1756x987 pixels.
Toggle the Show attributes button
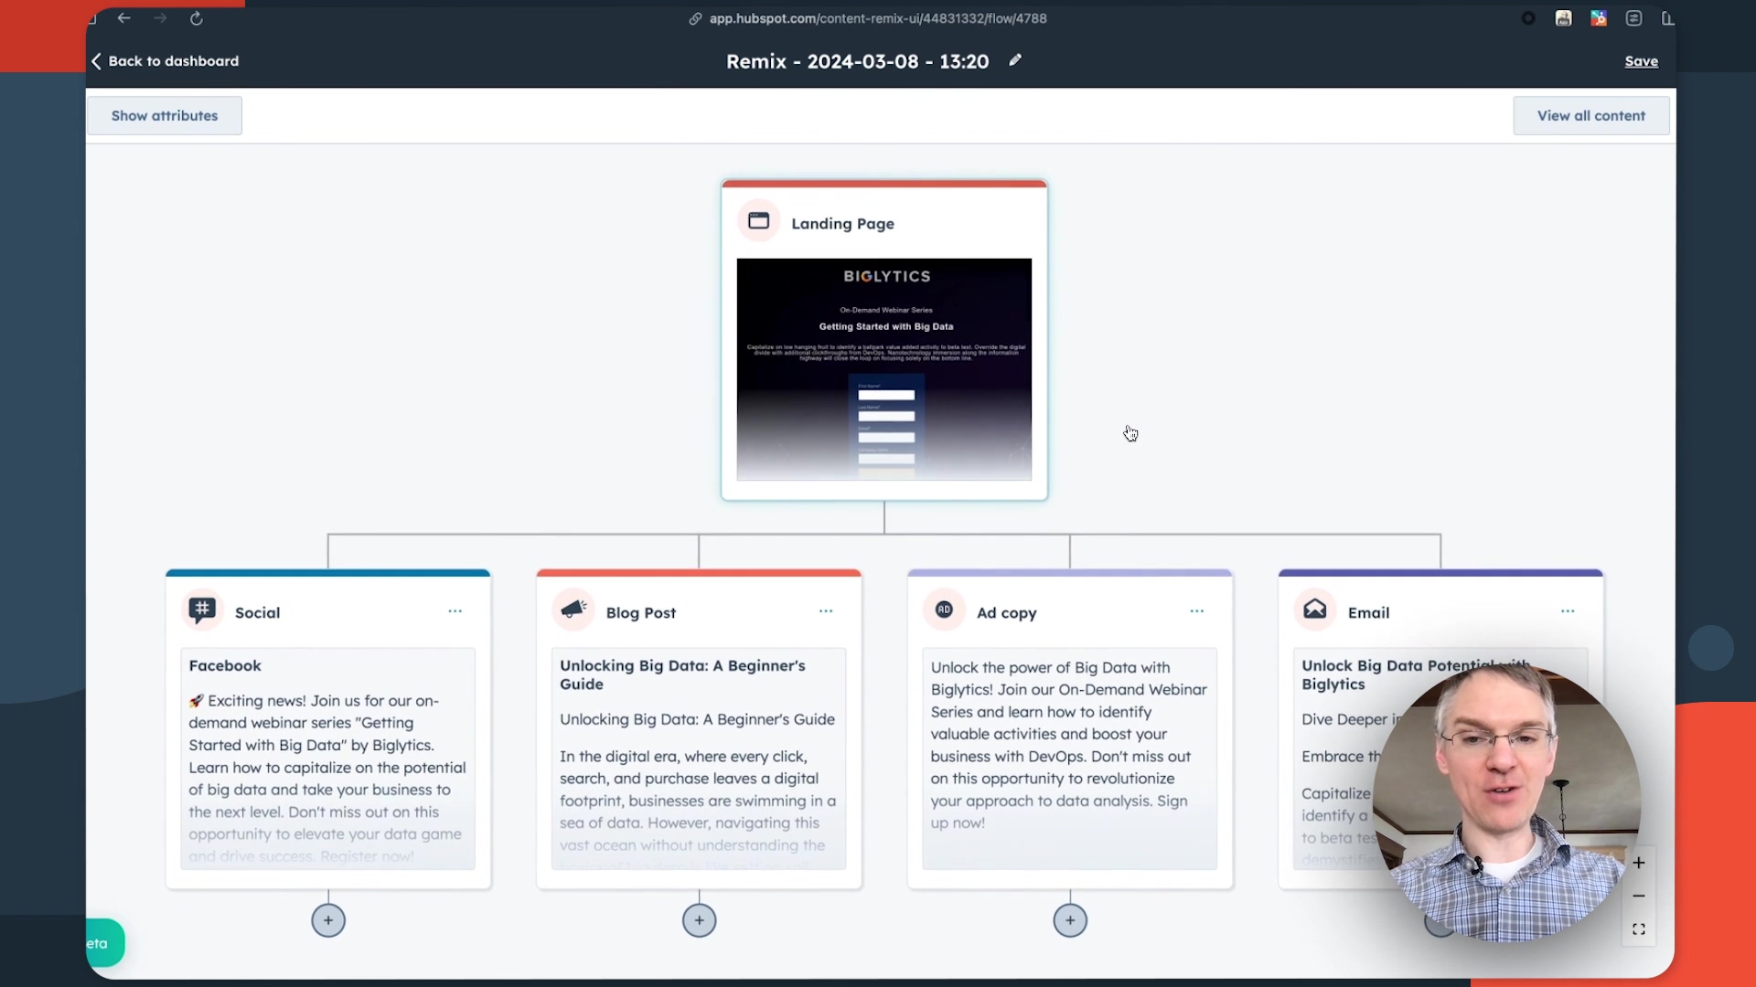[x=164, y=114]
